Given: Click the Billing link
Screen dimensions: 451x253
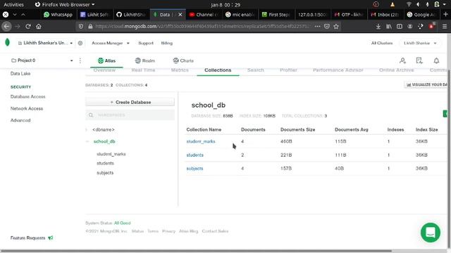Looking at the screenshot, I should [167, 43].
